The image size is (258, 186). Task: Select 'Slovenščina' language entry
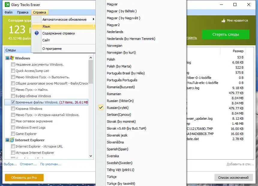(x=115, y=142)
